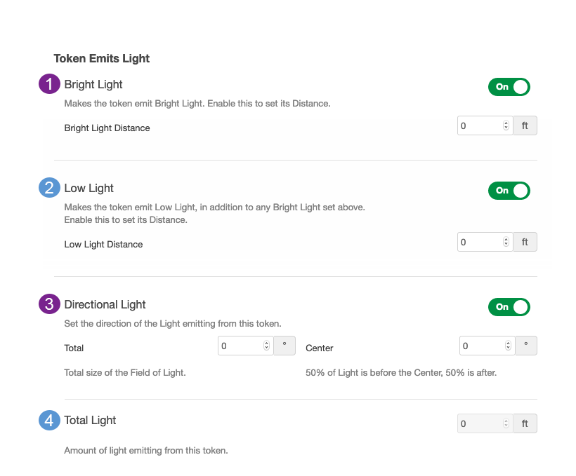
Task: Click the Total Light distance field
Action: point(480,424)
